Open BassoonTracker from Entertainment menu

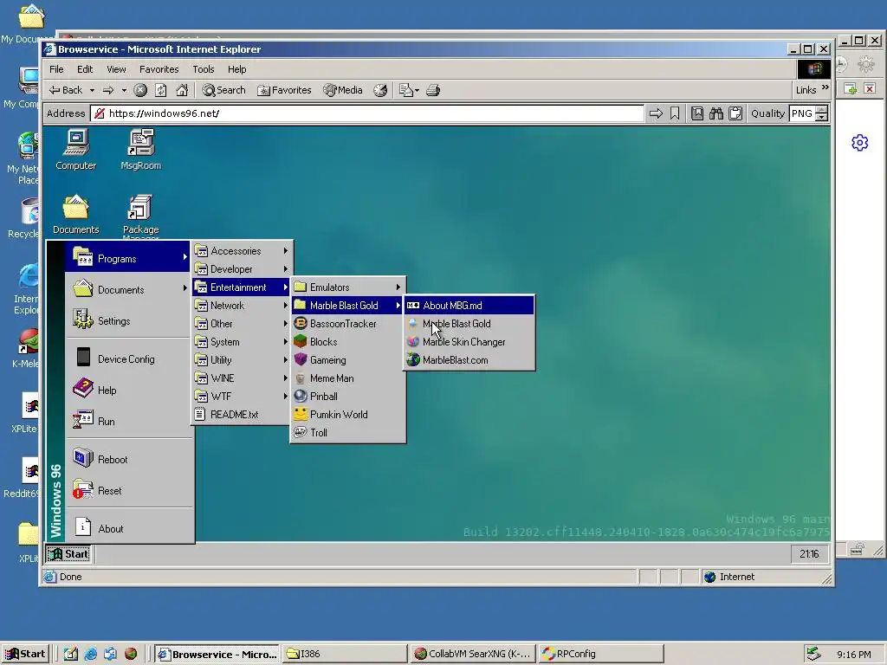(x=348, y=324)
